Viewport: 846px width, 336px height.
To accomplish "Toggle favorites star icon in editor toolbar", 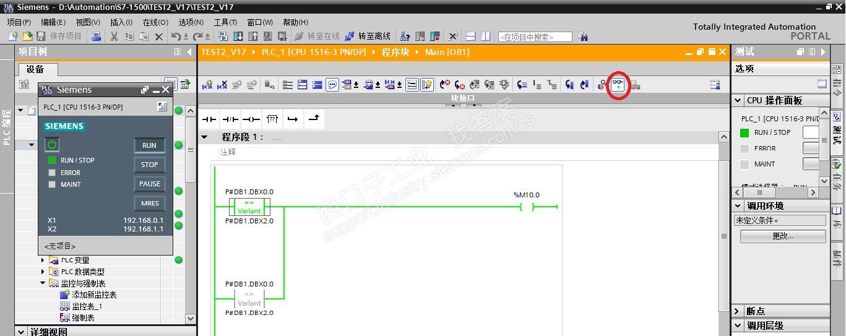I will [x=427, y=85].
